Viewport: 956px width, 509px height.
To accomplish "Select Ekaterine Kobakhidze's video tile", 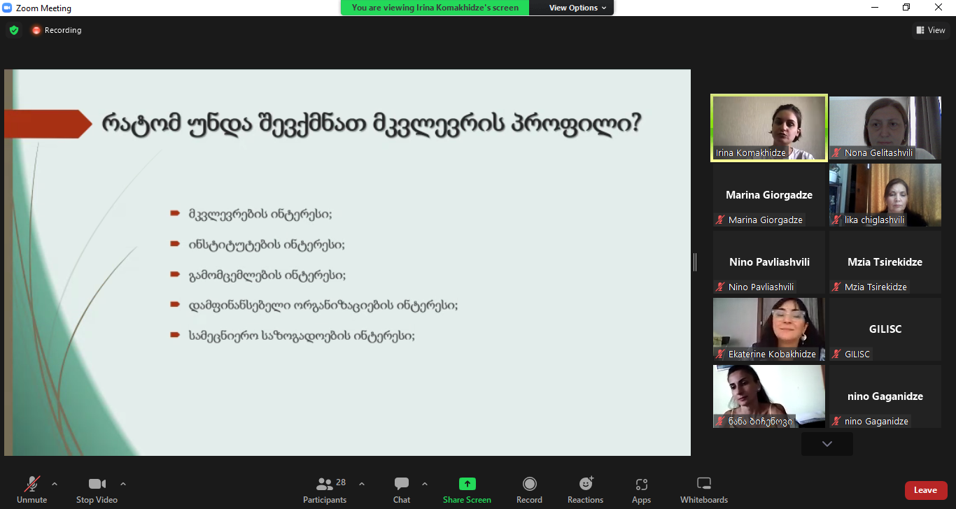I will 769,329.
